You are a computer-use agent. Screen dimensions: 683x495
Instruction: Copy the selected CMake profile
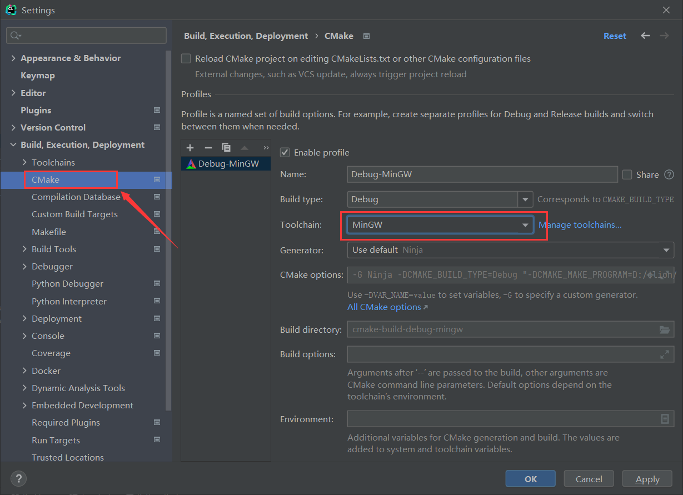pyautogui.click(x=226, y=148)
